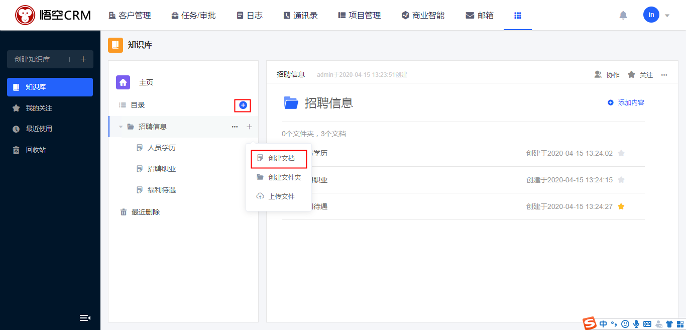Click 招聘信息 breadcrumb text
Screen dimensions: 686x330
click(291, 74)
